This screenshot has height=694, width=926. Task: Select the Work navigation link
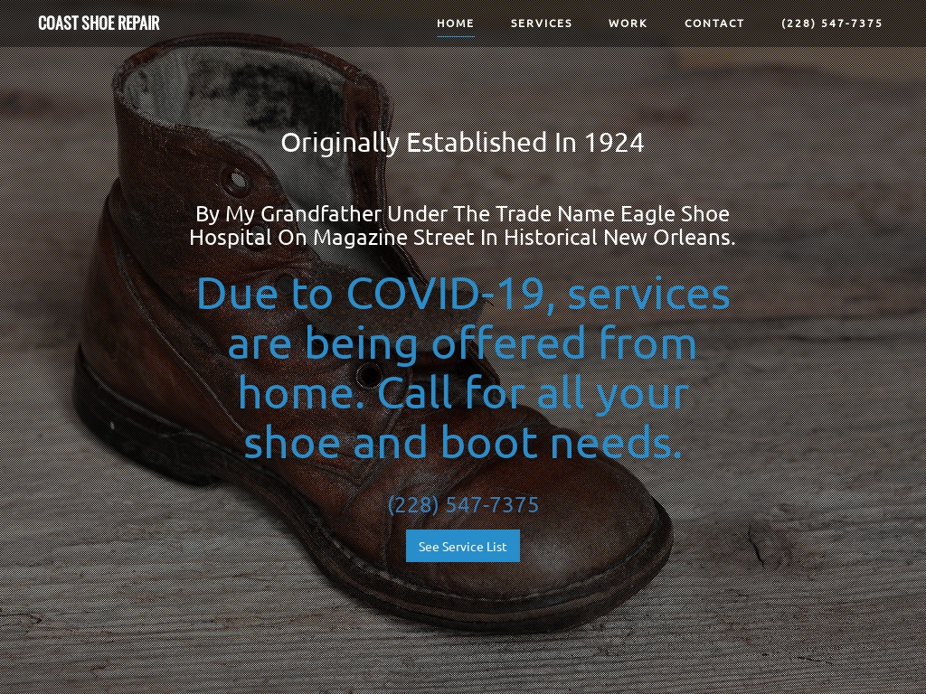point(628,23)
